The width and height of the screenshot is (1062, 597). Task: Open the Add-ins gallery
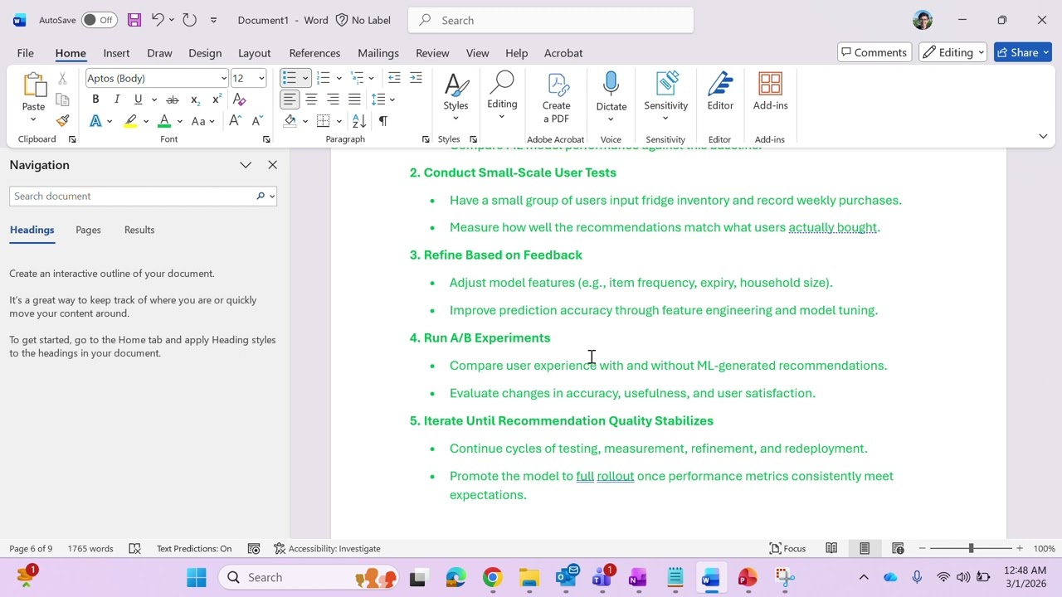770,91
